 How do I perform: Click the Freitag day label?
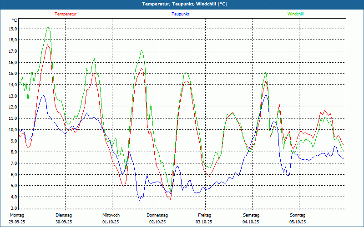click(x=205, y=215)
